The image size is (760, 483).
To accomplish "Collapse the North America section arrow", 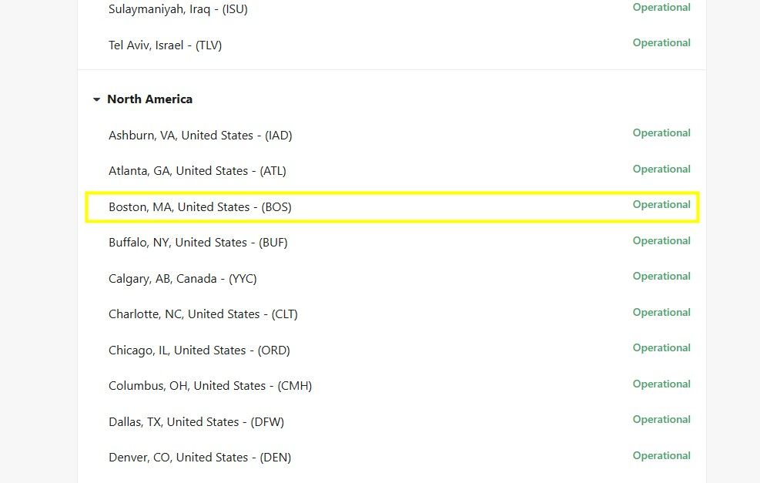I will 96,99.
